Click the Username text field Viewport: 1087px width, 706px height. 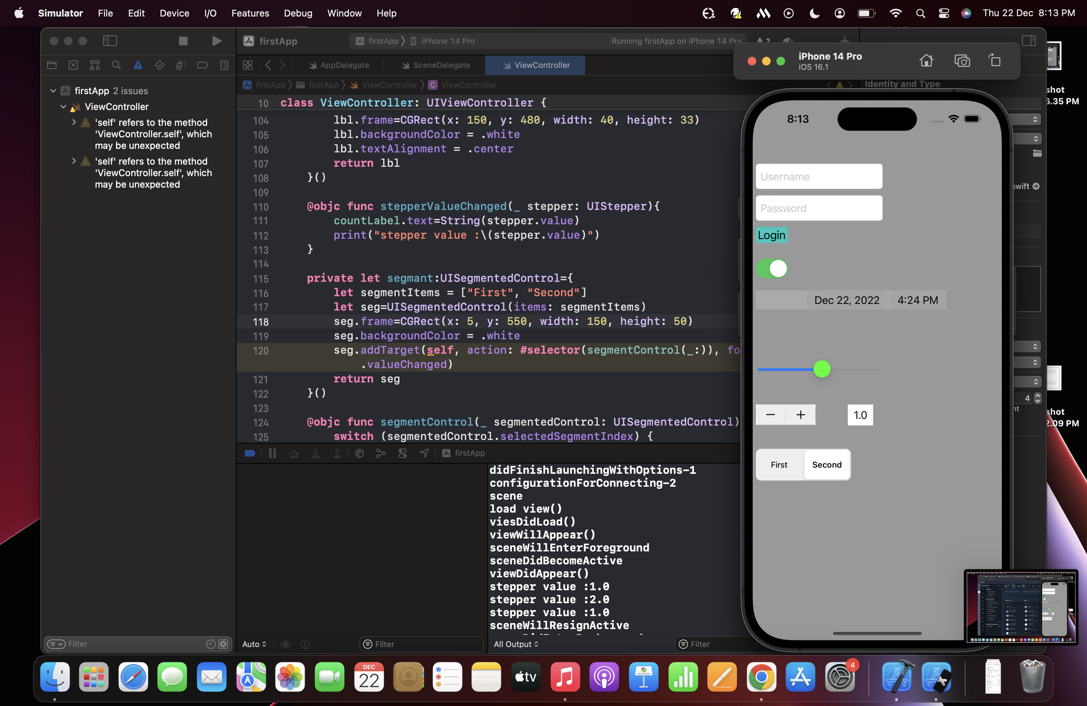818,177
